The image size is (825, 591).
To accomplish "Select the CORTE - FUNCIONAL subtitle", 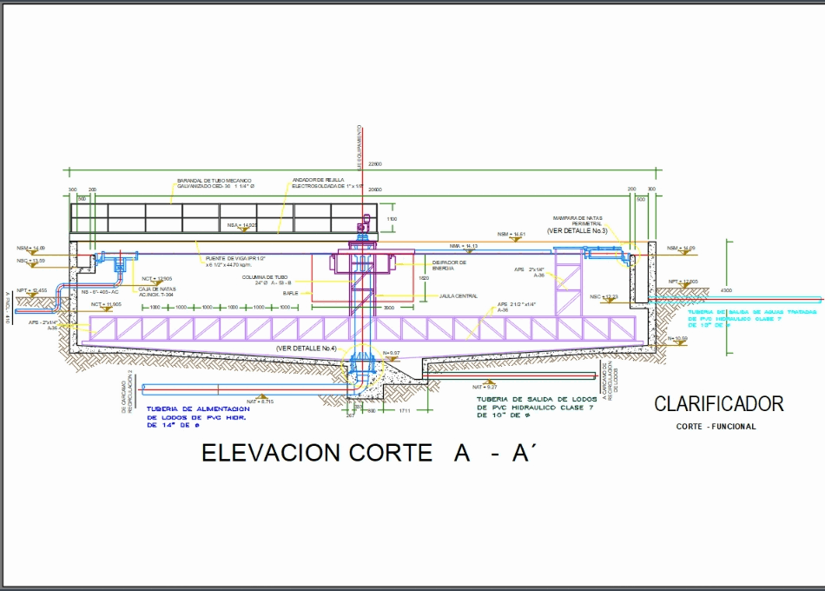I will (x=716, y=427).
